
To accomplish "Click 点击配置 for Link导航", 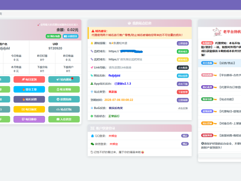I will (182, 67).
